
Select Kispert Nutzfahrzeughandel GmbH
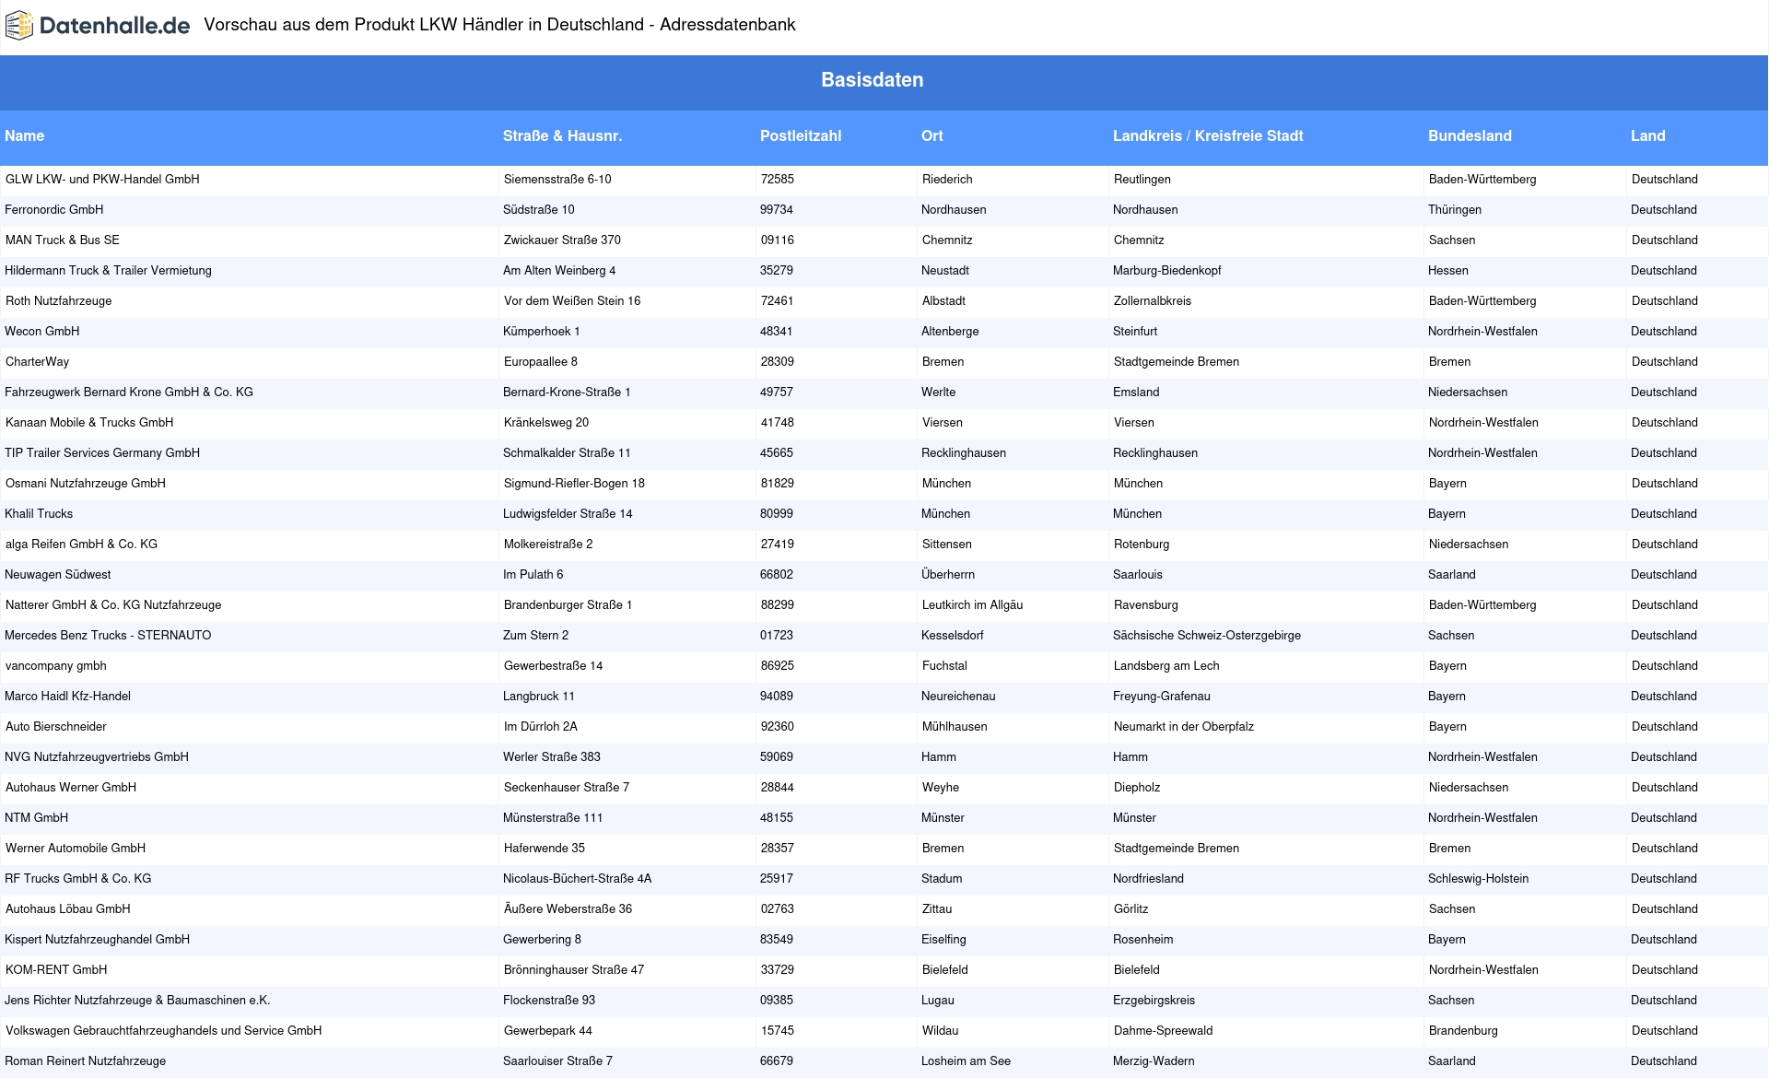(x=98, y=940)
